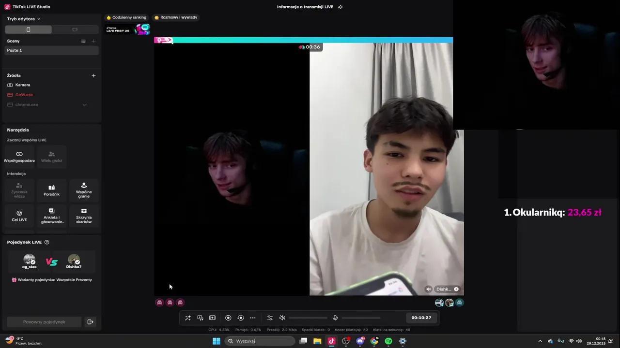Open the Skrzynia skarbów tool
The image size is (620, 348).
point(84,216)
